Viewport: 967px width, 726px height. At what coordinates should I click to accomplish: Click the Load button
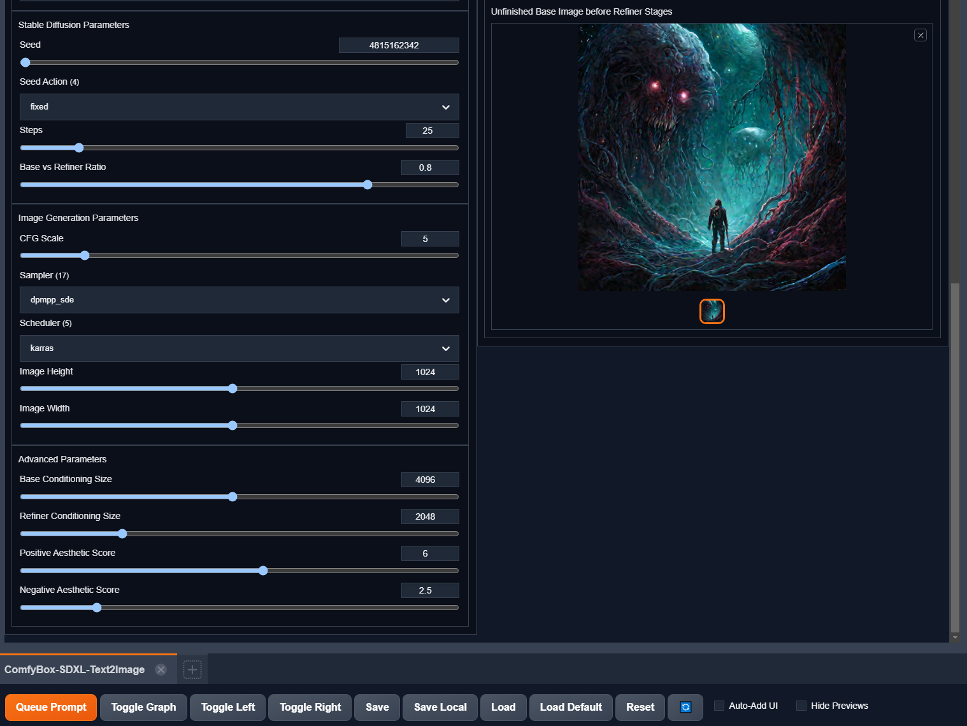point(503,707)
